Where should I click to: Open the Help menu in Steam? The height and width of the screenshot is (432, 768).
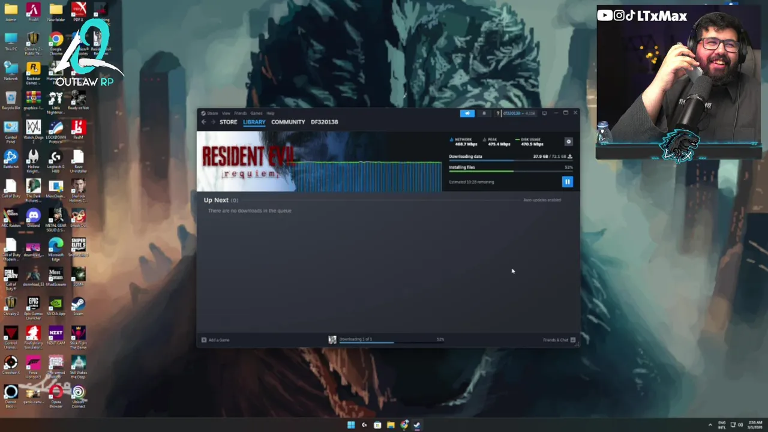tap(270, 113)
